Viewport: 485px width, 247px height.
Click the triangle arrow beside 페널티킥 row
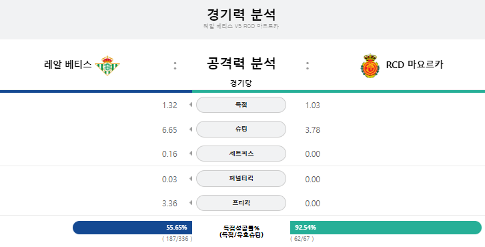(191, 179)
